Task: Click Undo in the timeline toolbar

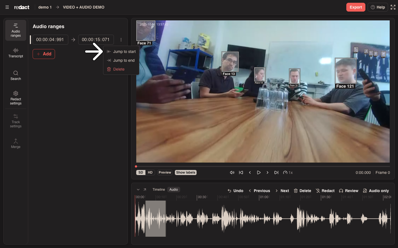Action: [x=235, y=191]
